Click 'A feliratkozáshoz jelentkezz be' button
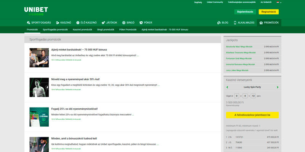Screen dimensions: 305x152 tap(252, 115)
